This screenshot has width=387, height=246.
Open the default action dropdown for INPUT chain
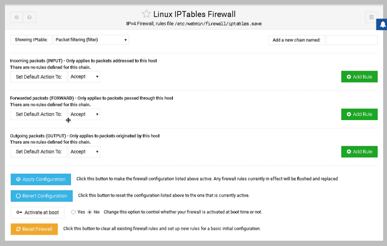(x=84, y=76)
